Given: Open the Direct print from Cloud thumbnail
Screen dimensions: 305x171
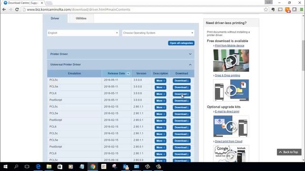Looking at the screenshot, I should pyautogui.click(x=231, y=153).
